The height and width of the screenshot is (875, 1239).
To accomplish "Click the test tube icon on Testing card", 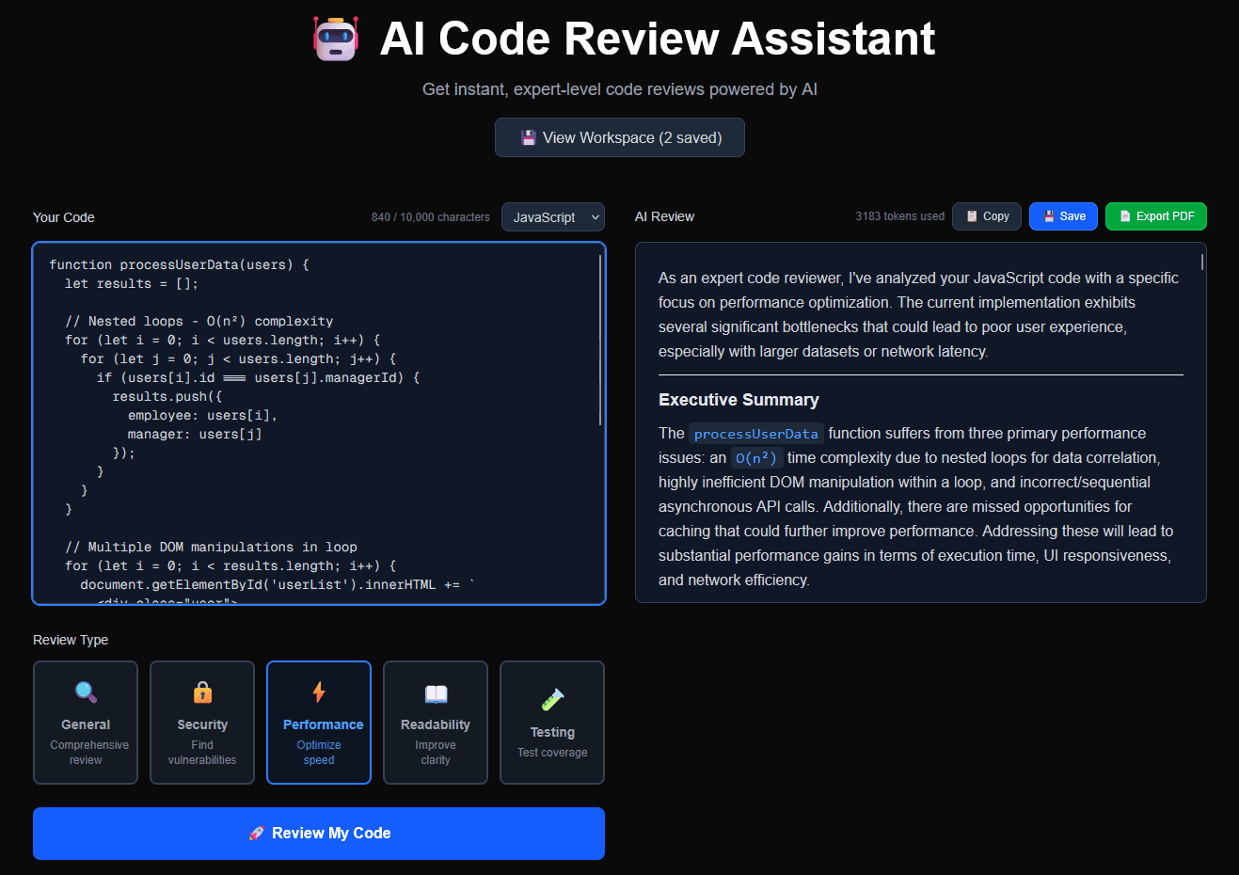I will pos(551,698).
